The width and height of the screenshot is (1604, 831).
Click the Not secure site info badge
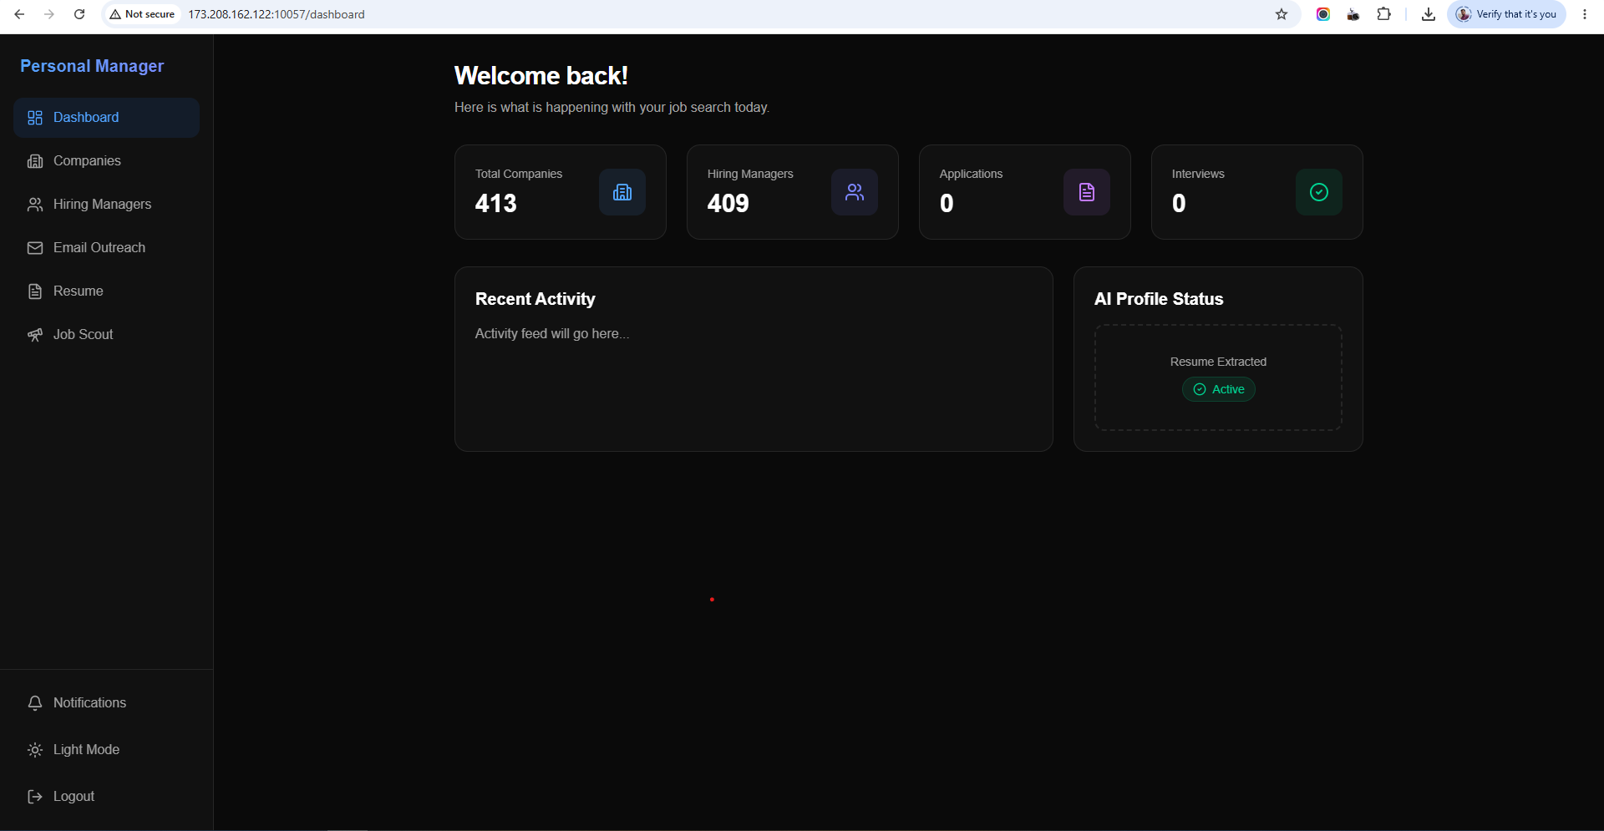142,14
